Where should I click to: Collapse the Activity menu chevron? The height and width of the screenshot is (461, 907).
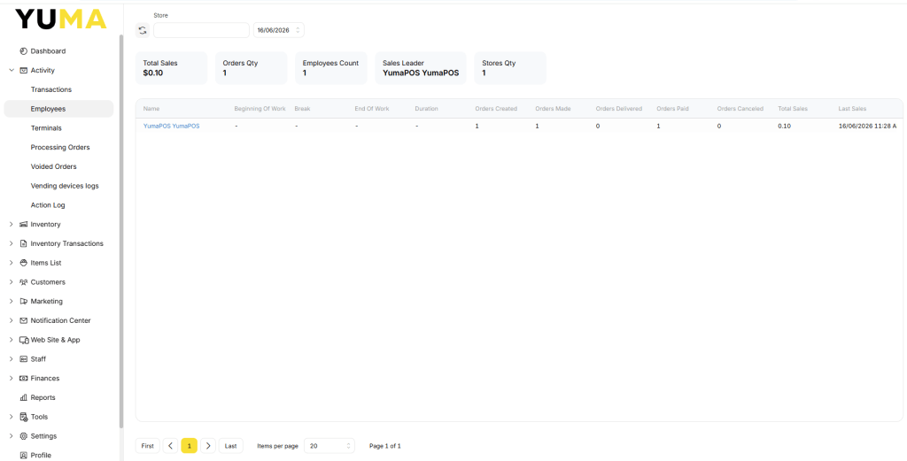(x=11, y=71)
